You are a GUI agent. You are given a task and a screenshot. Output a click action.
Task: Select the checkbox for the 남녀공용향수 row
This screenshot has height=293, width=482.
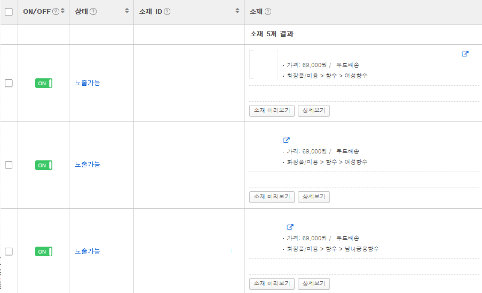(x=9, y=251)
